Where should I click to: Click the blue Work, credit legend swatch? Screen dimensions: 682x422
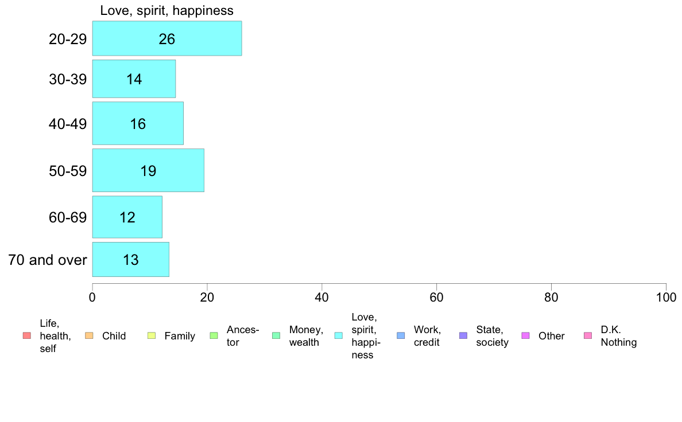pyautogui.click(x=401, y=335)
